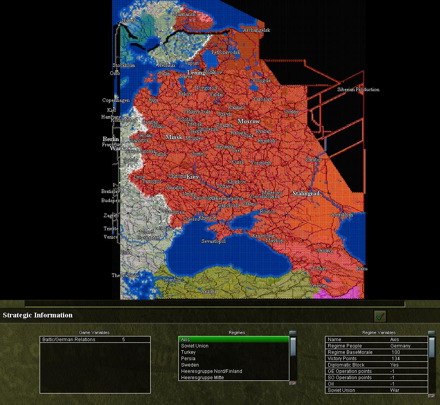This screenshot has width=440, height=405.
Task: Click Kursk on the strategic map
Action: [238, 162]
